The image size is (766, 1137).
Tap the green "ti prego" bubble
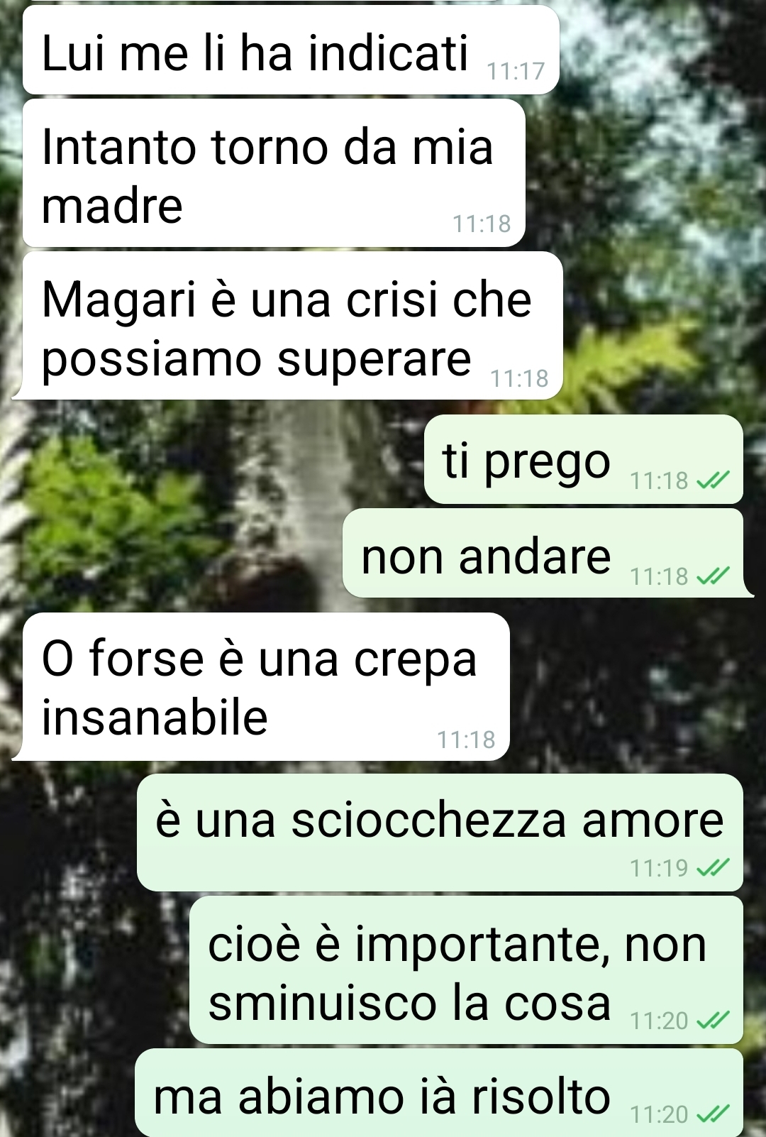point(583,460)
